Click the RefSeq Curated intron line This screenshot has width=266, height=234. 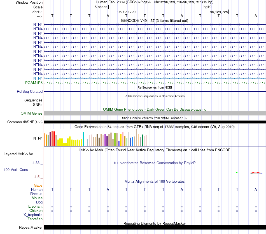click(155, 92)
